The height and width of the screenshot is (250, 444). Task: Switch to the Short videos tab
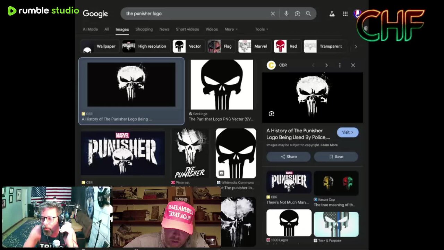(187, 29)
